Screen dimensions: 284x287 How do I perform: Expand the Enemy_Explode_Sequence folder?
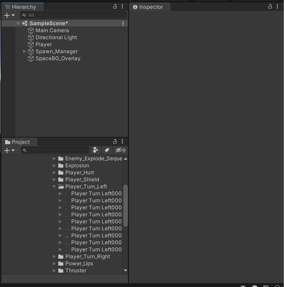click(x=54, y=159)
